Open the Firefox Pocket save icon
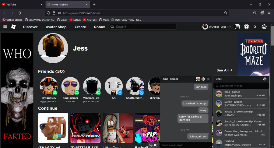Viewport: 274px width, 148px height. [255, 13]
